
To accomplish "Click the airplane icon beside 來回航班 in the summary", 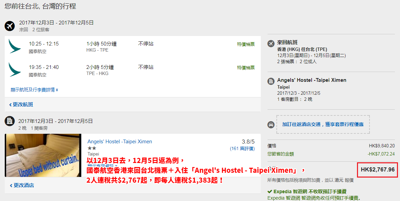I will pos(271,43).
